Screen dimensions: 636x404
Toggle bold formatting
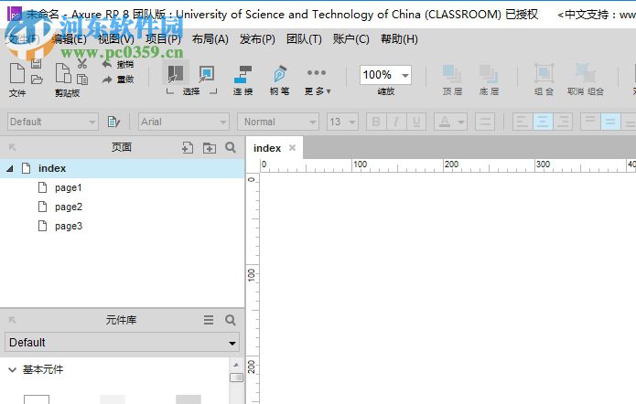click(376, 122)
